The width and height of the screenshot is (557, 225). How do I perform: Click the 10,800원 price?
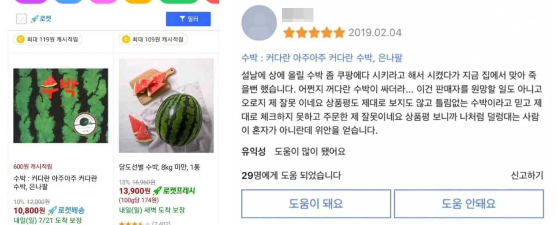point(29,210)
